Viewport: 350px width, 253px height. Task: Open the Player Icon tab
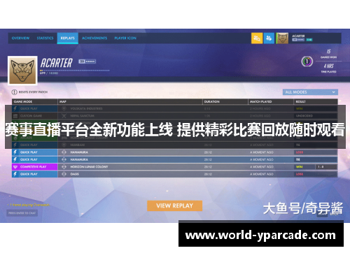click(x=125, y=38)
